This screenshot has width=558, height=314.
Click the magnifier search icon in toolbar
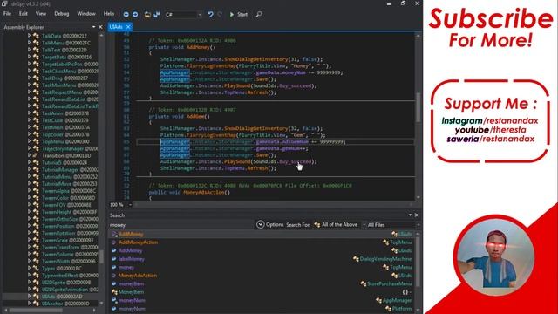[x=259, y=15]
